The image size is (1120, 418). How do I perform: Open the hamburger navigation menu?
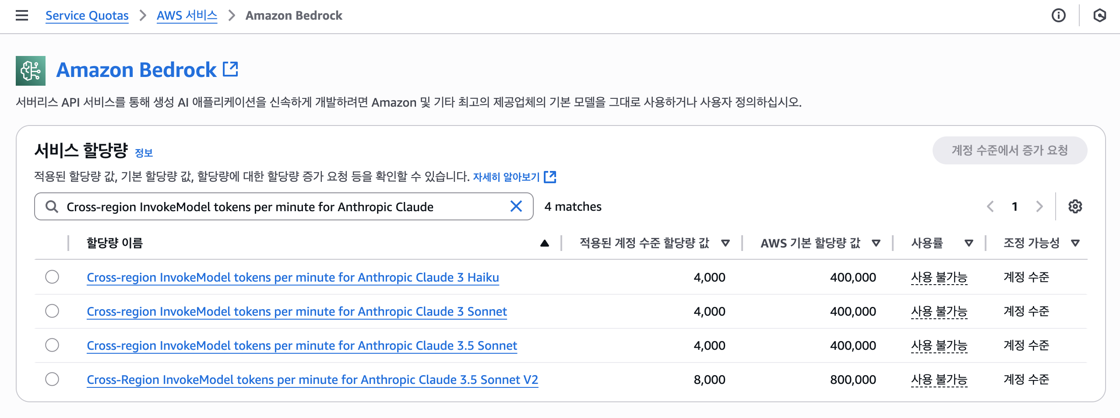coord(22,16)
